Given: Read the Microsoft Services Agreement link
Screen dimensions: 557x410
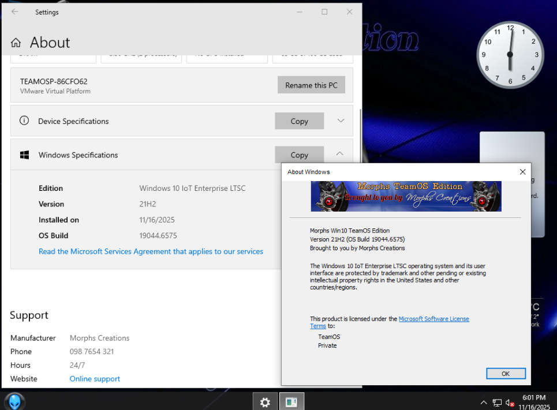Looking at the screenshot, I should coord(151,251).
